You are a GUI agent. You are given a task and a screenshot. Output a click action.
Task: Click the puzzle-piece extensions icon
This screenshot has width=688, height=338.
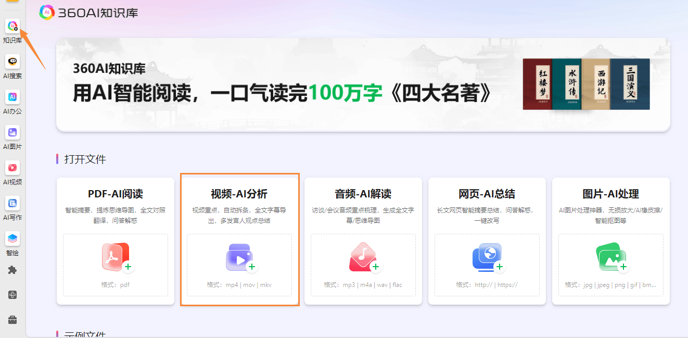(x=12, y=270)
